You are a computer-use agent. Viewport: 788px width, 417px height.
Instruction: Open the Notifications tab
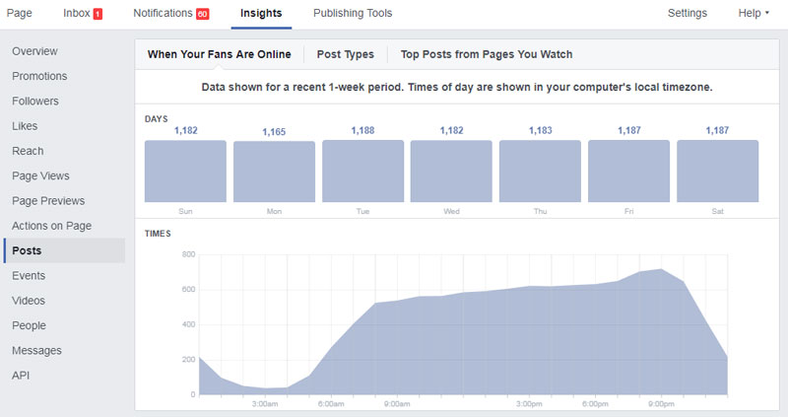click(x=163, y=13)
